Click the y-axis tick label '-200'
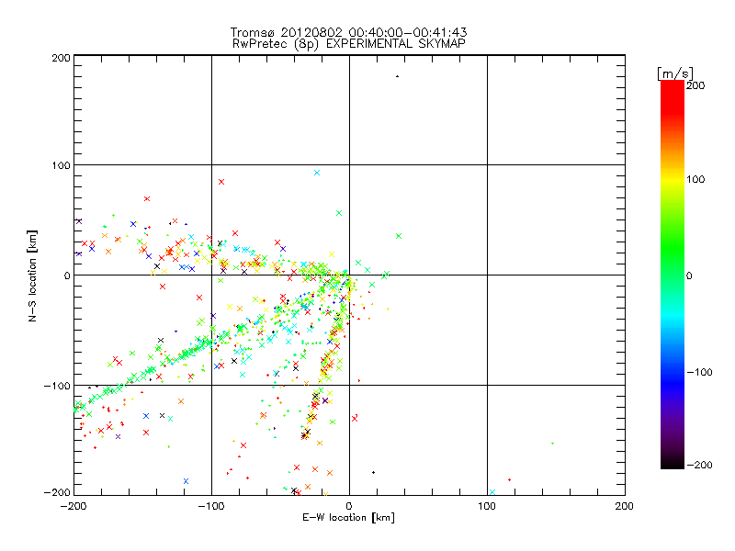Screen dimensions: 735x551 [x=57, y=492]
